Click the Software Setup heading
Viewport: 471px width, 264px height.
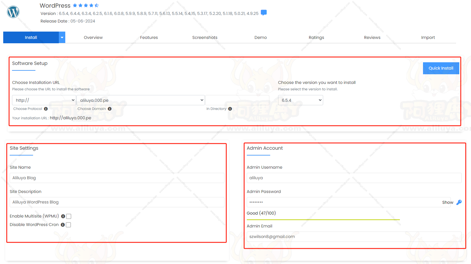point(30,63)
